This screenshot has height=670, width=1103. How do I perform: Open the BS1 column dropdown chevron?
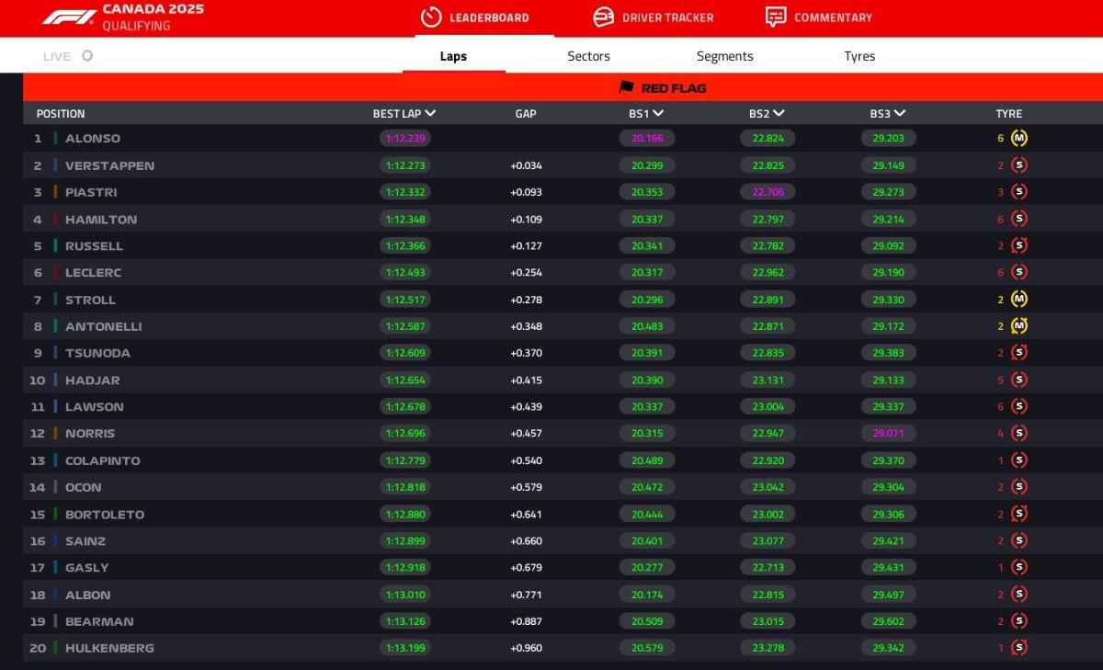[x=658, y=114]
